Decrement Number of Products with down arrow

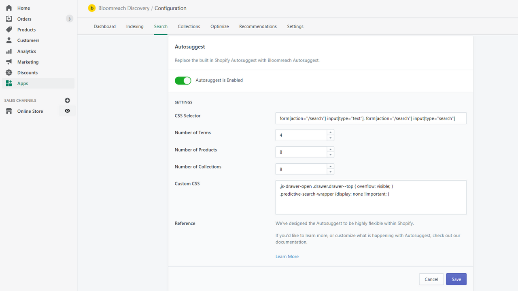pos(330,154)
